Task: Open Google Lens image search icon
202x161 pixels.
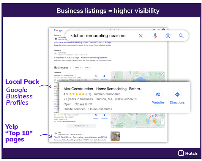Action: pos(168,36)
